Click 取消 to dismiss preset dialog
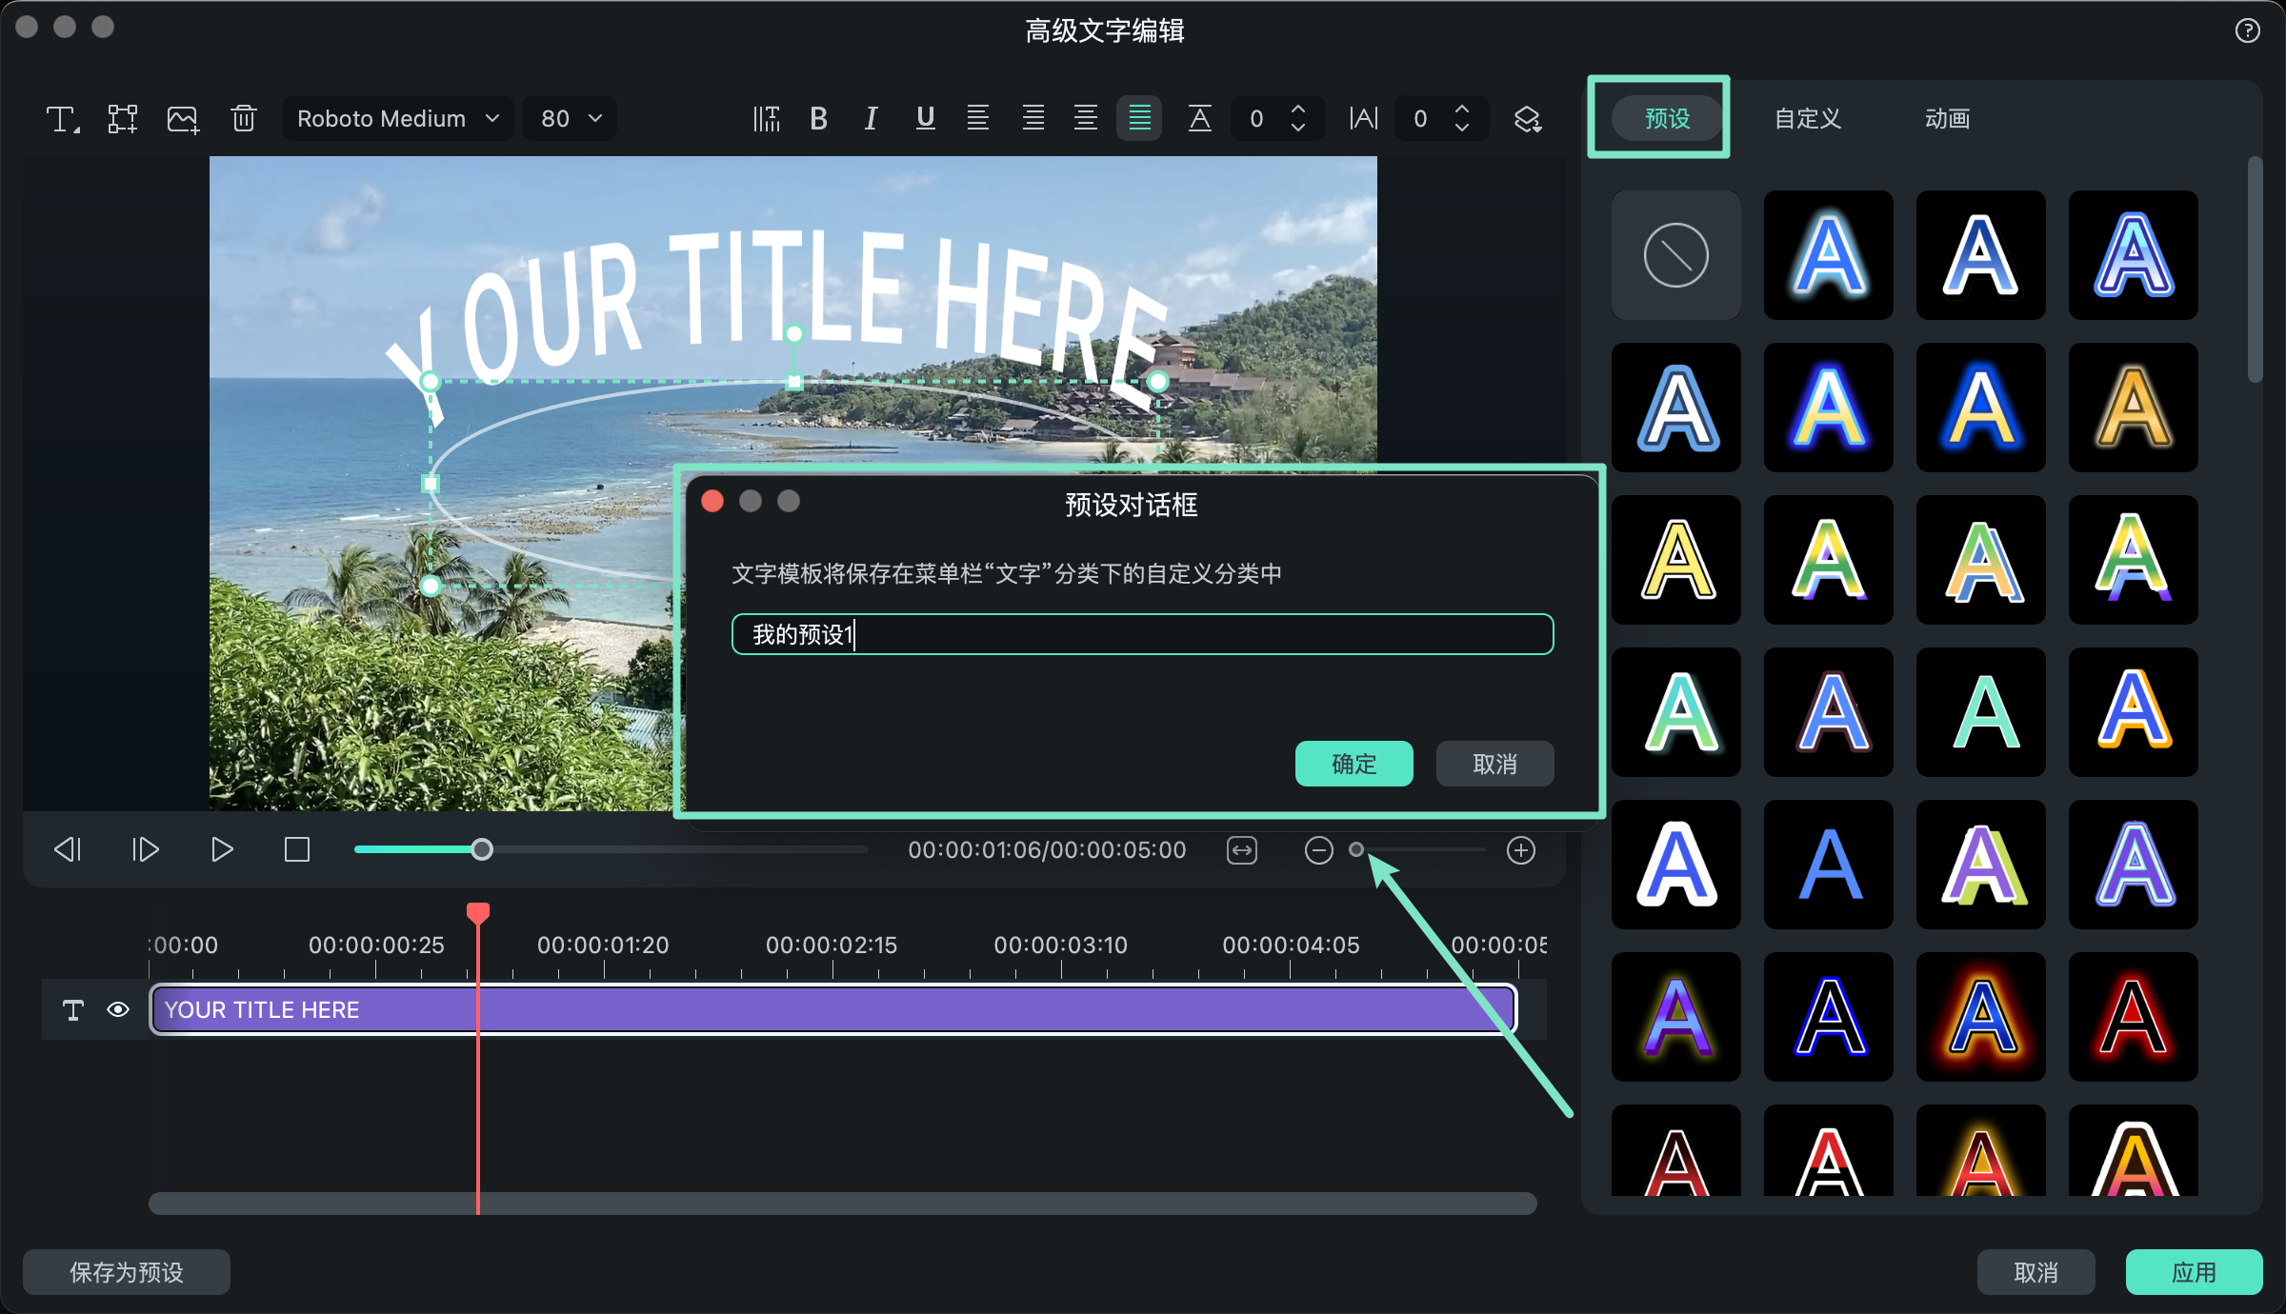Viewport: 2286px width, 1314px height. (1494, 765)
